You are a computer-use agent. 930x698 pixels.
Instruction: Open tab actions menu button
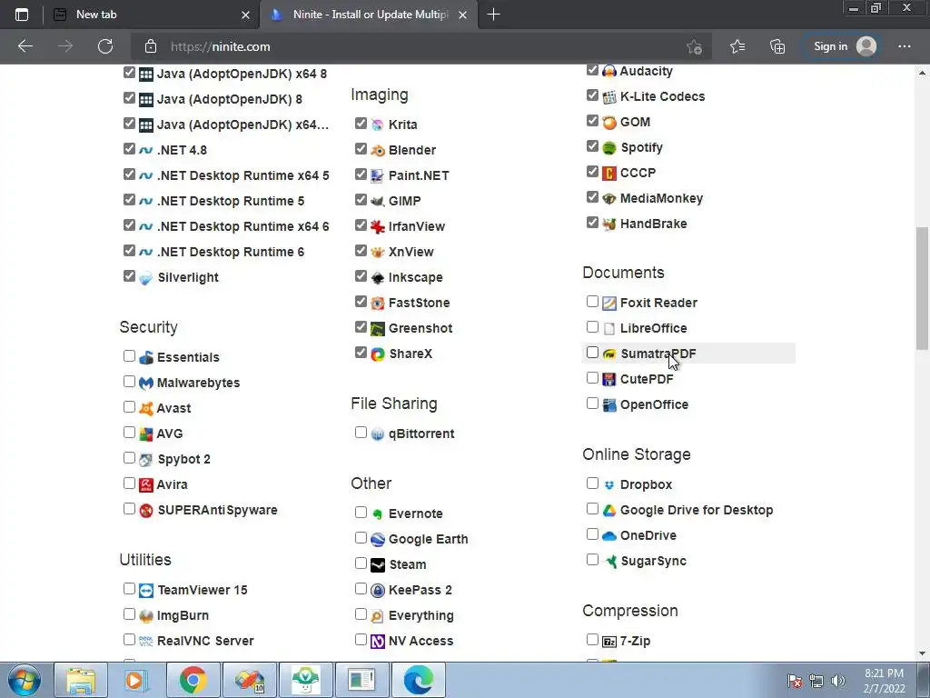22,15
